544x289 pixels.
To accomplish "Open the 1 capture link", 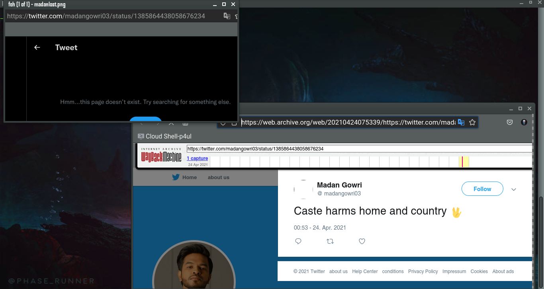I will 198,158.
